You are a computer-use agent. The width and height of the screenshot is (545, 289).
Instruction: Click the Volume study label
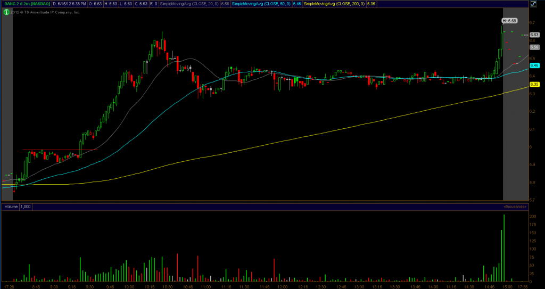(x=11, y=207)
